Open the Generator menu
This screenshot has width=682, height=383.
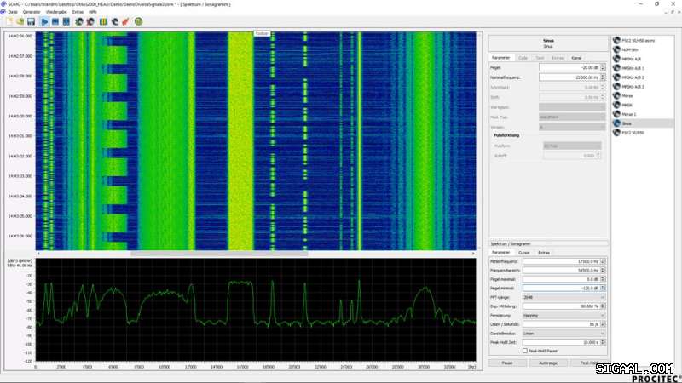pos(32,12)
